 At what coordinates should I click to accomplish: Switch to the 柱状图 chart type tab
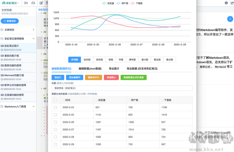tap(87, 60)
